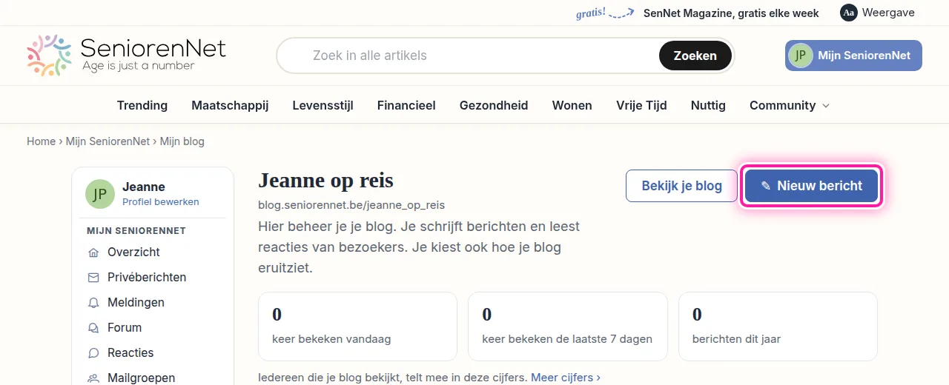
Task: Click the Weergave link
Action: tap(888, 13)
